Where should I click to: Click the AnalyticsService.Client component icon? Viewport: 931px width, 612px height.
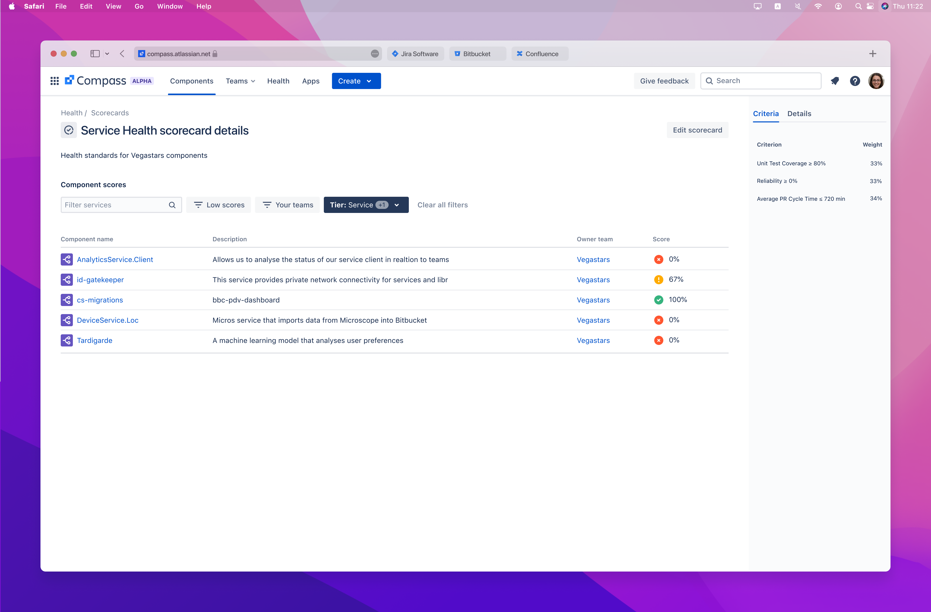click(x=67, y=260)
